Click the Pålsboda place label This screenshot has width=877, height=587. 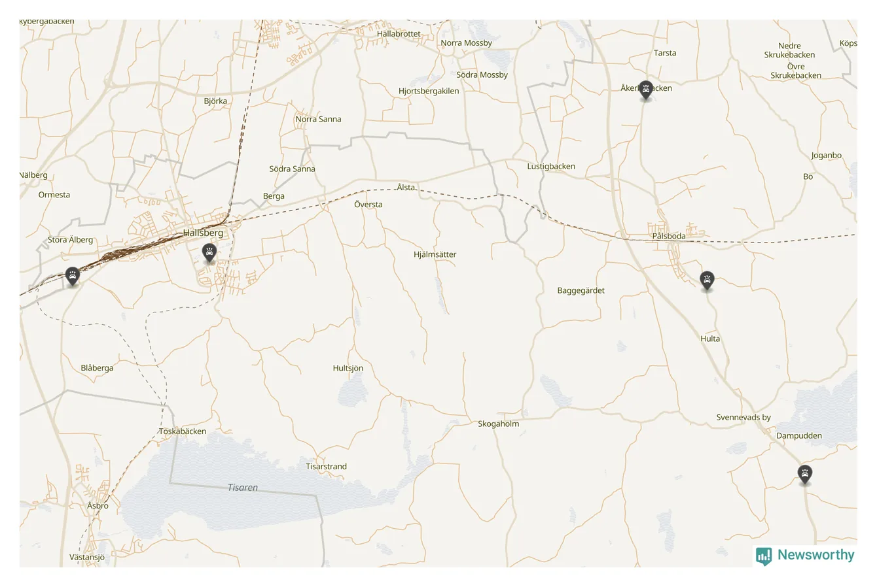tap(669, 236)
